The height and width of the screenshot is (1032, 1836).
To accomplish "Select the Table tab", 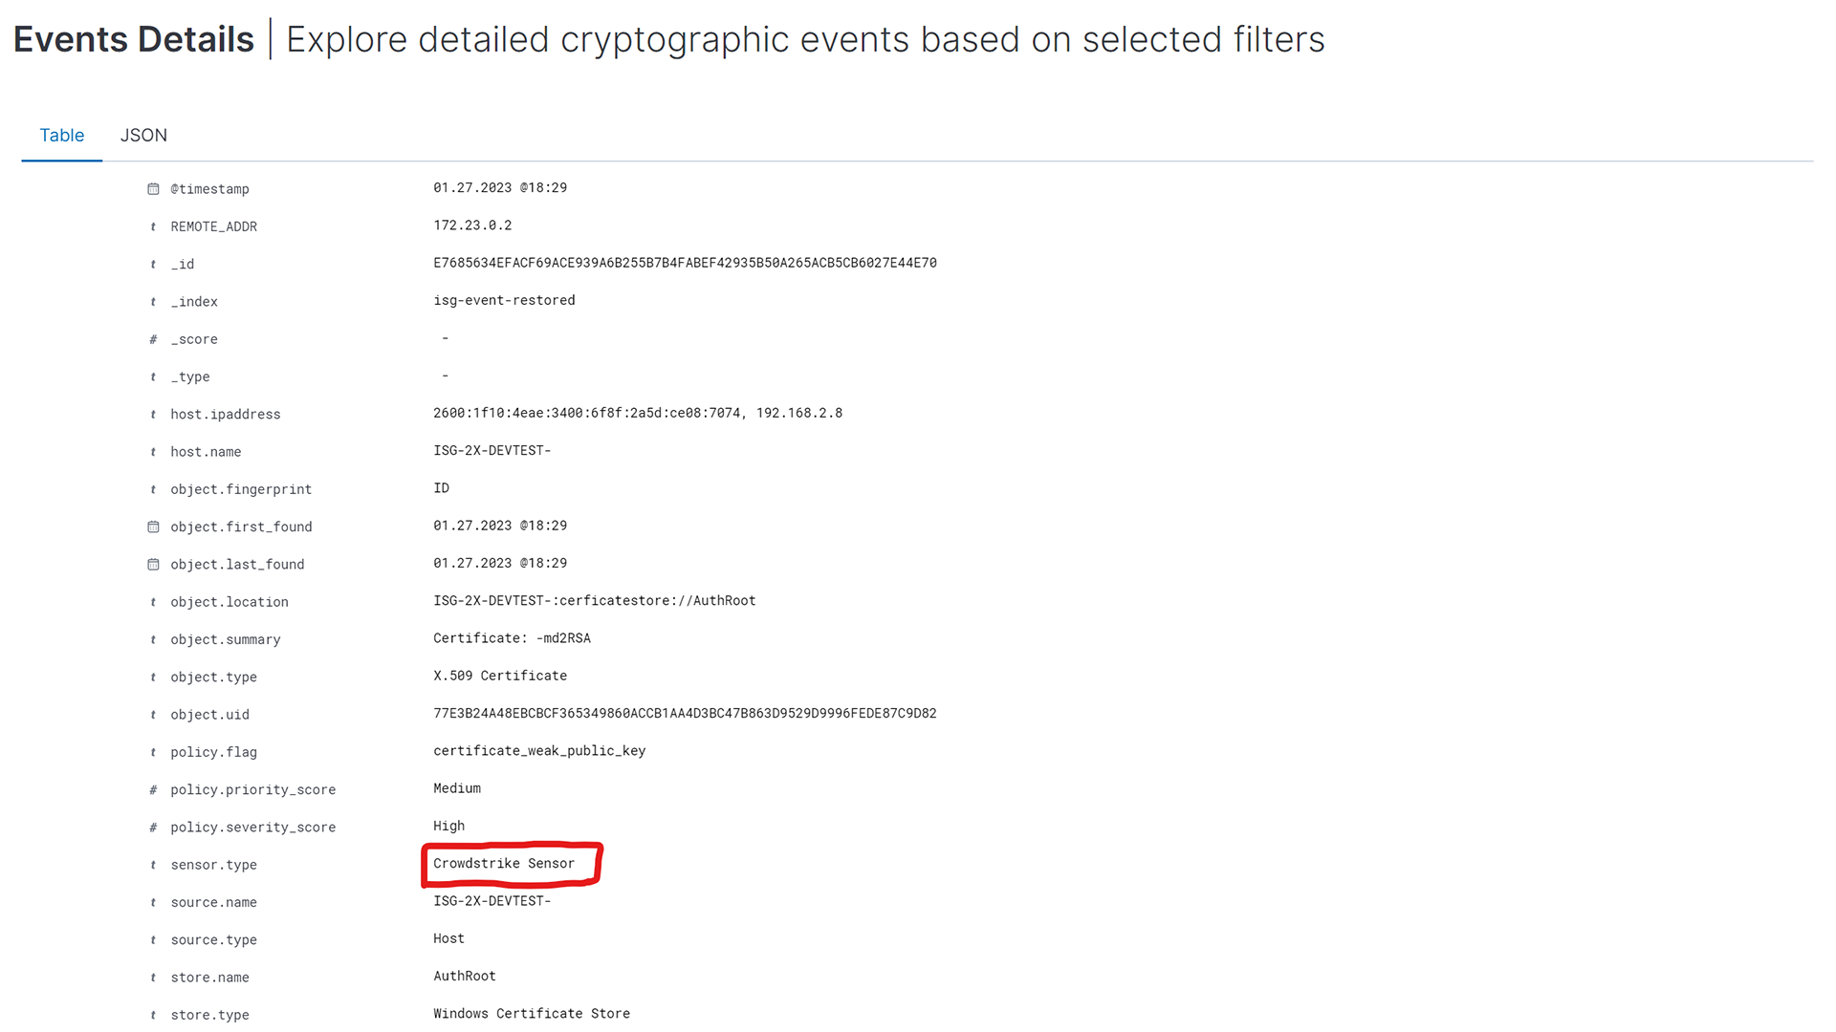I will pyautogui.click(x=62, y=136).
